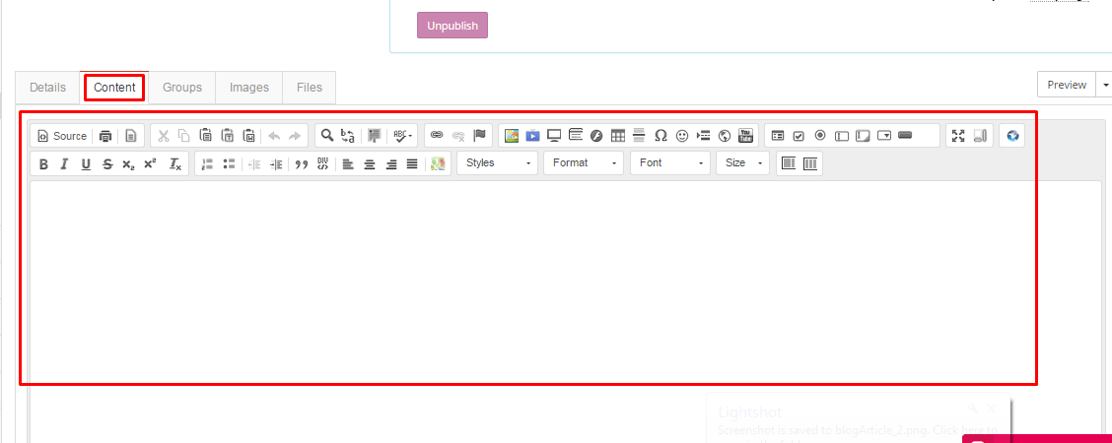The height and width of the screenshot is (443, 1112).
Task: Click the Replace icon
Action: pos(348,136)
